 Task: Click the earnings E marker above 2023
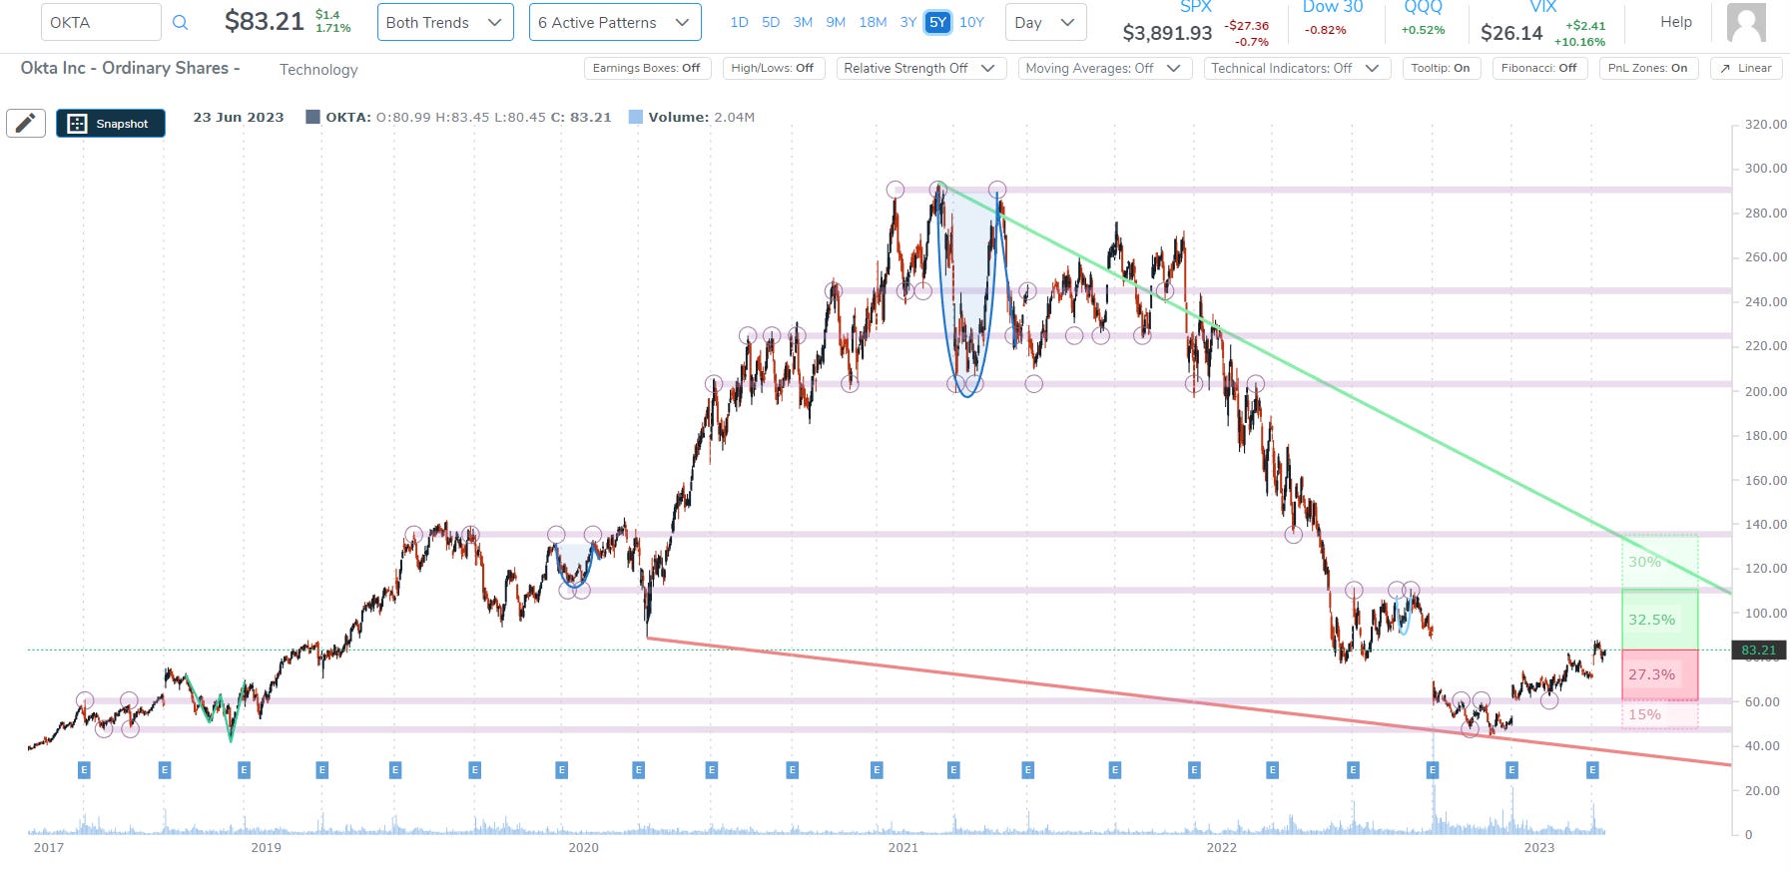click(x=1511, y=769)
